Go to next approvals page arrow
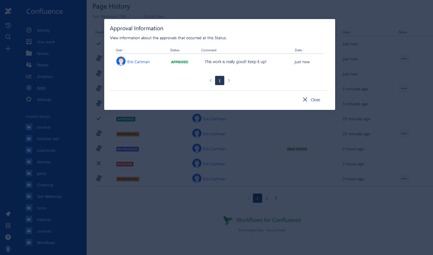This screenshot has height=255, width=433. click(x=229, y=80)
